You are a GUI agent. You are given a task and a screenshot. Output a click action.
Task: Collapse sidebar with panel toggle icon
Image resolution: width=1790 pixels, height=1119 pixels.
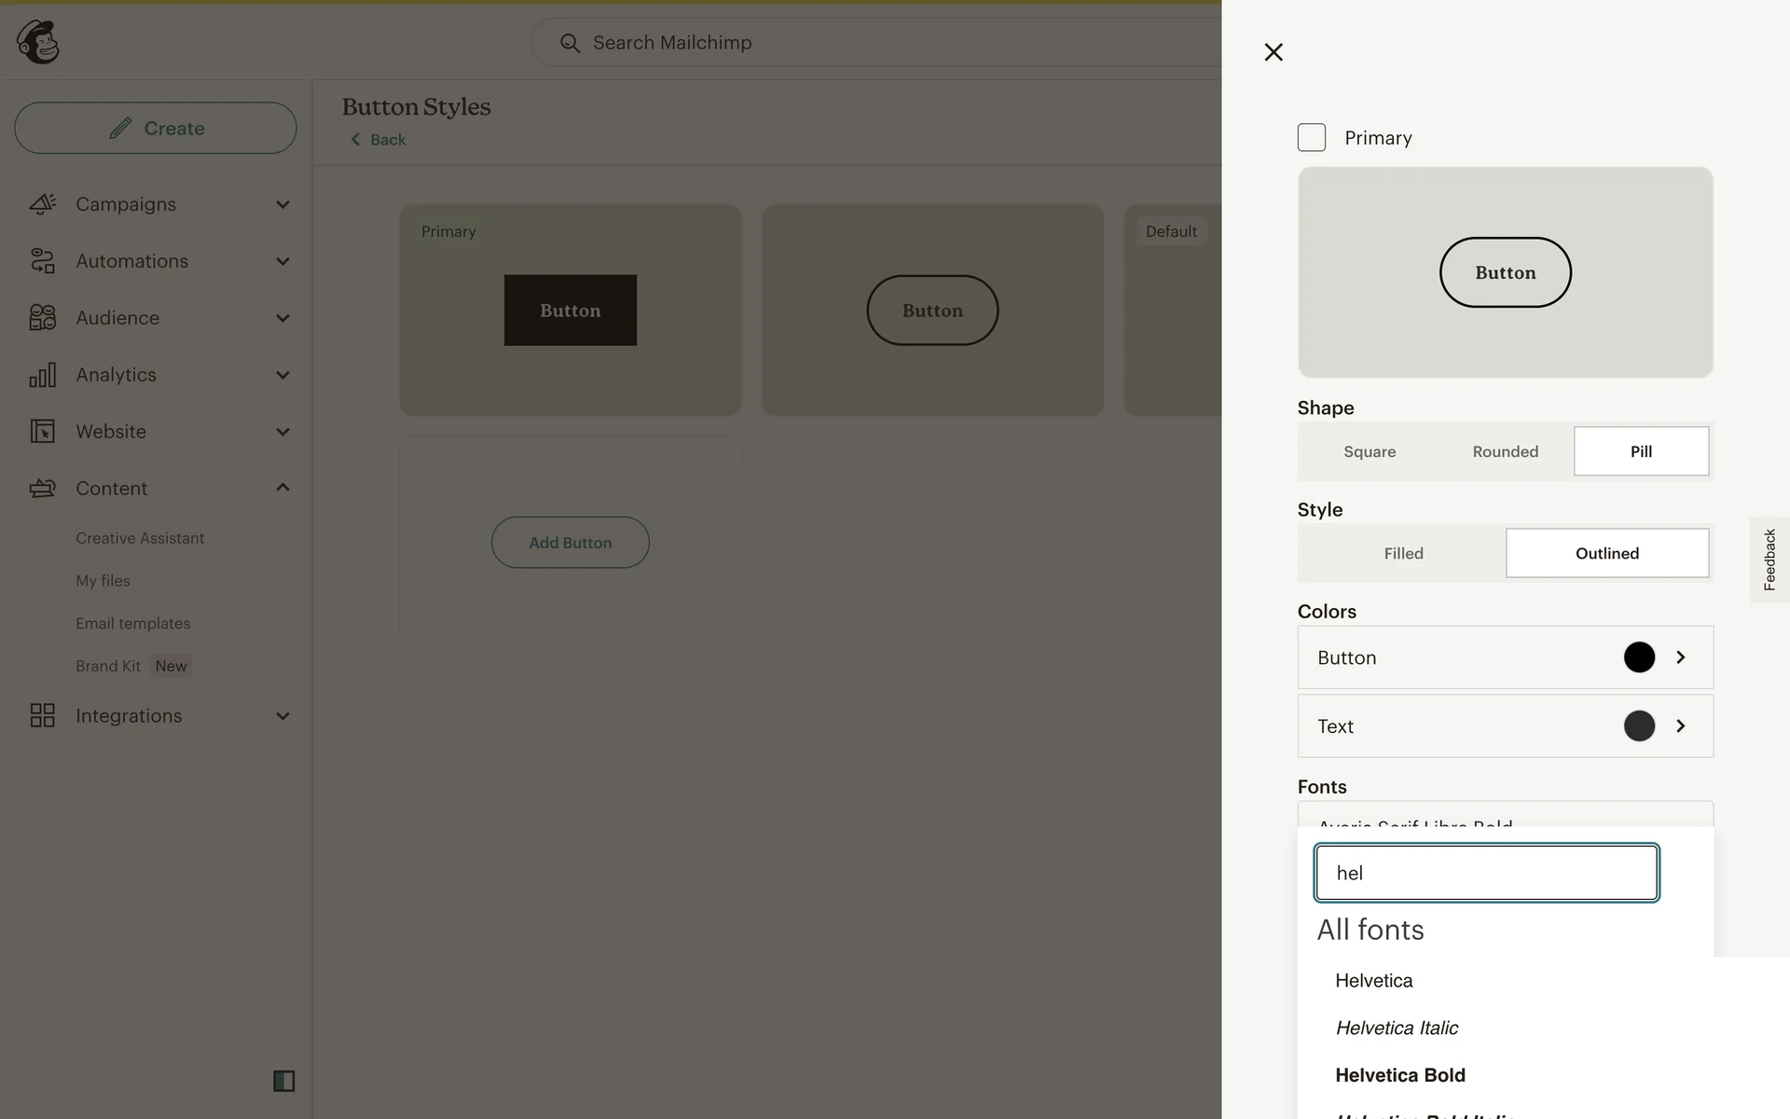(x=283, y=1081)
